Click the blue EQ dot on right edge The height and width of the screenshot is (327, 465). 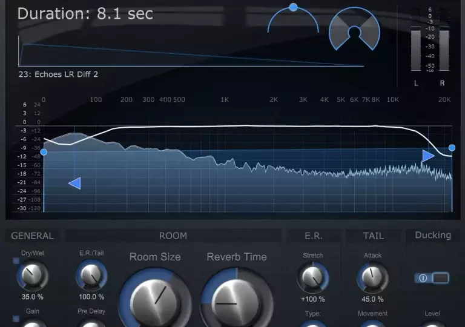pos(452,148)
